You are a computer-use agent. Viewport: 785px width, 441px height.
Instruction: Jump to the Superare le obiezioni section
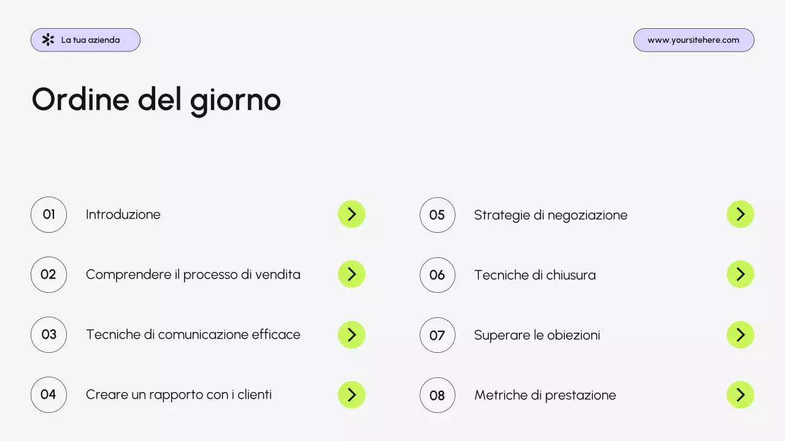coord(537,335)
